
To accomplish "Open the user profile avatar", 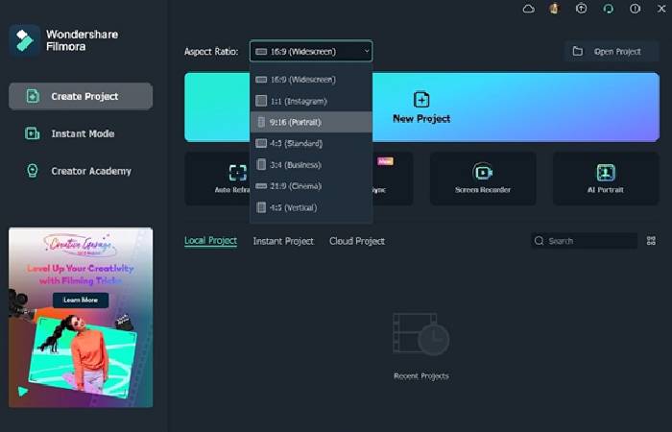I will [x=555, y=9].
